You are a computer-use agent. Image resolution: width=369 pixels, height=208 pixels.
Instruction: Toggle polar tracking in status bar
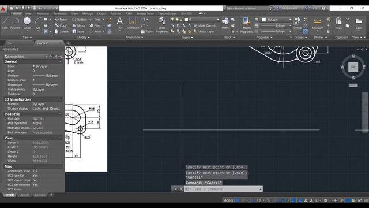(259, 200)
